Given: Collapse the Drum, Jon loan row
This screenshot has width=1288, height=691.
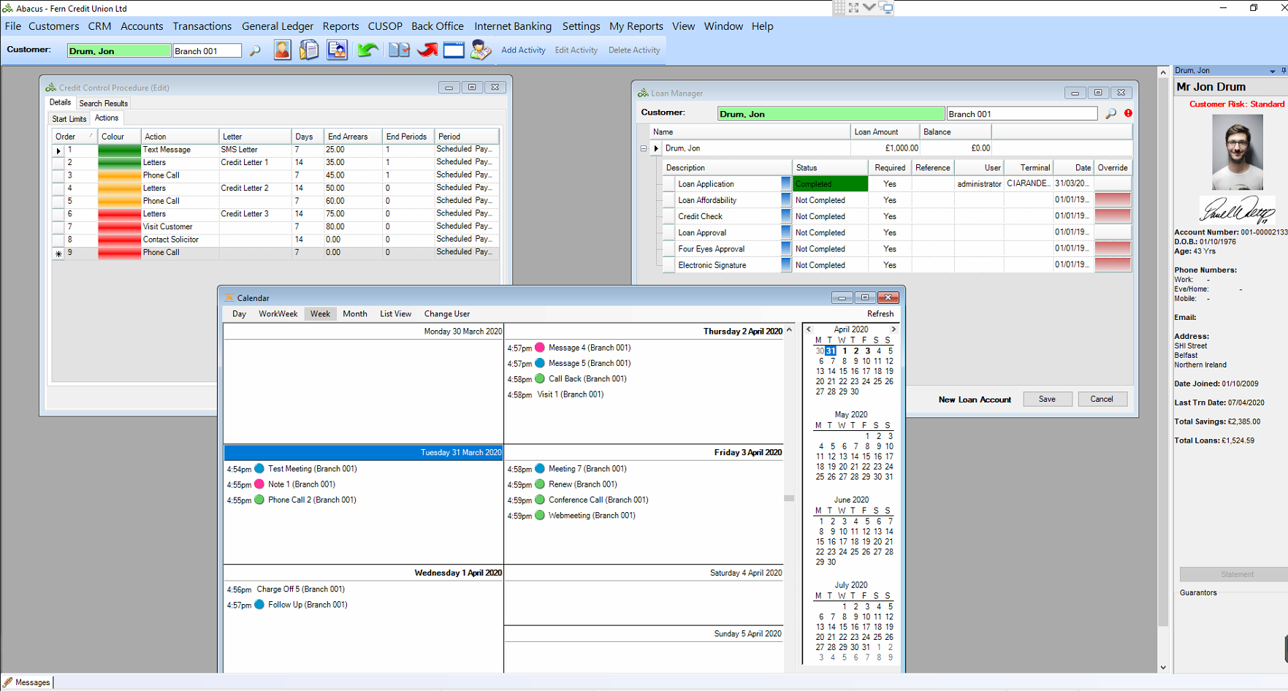Looking at the screenshot, I should (644, 148).
